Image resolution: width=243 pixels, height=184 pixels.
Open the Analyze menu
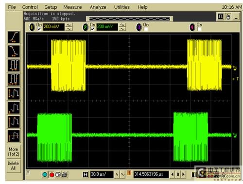[x=98, y=7]
